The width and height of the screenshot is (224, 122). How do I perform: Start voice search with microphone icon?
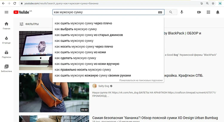[182, 12]
